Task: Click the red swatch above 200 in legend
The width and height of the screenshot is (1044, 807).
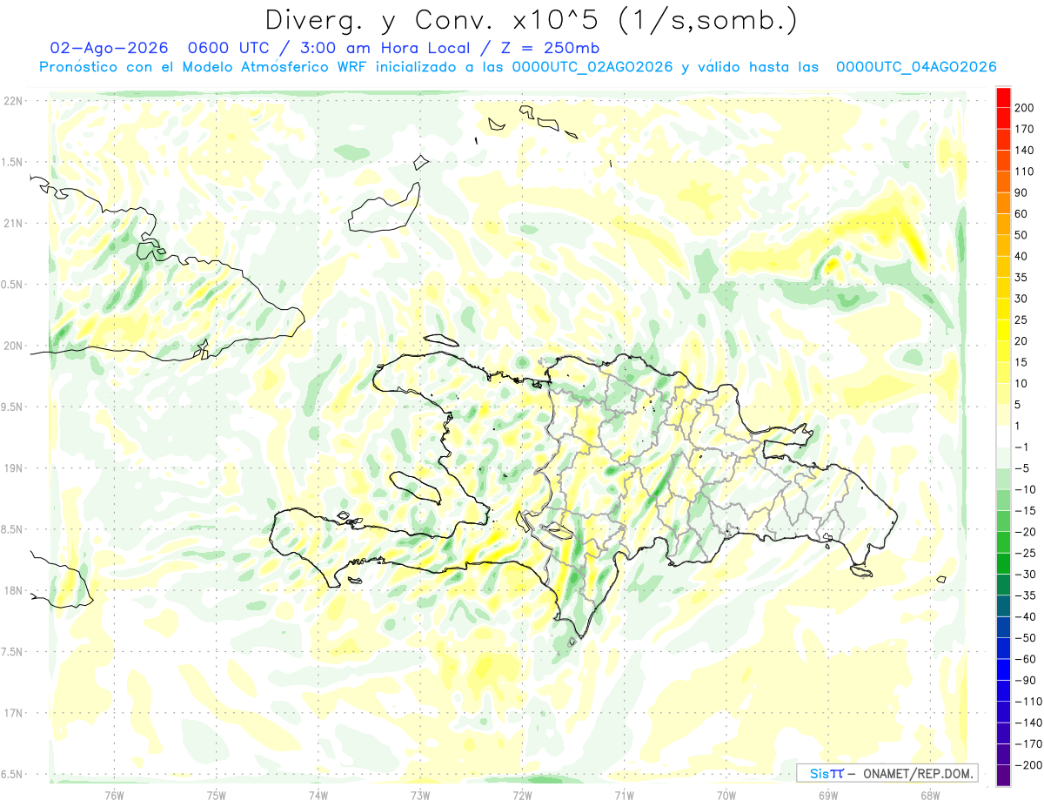Action: (1003, 98)
